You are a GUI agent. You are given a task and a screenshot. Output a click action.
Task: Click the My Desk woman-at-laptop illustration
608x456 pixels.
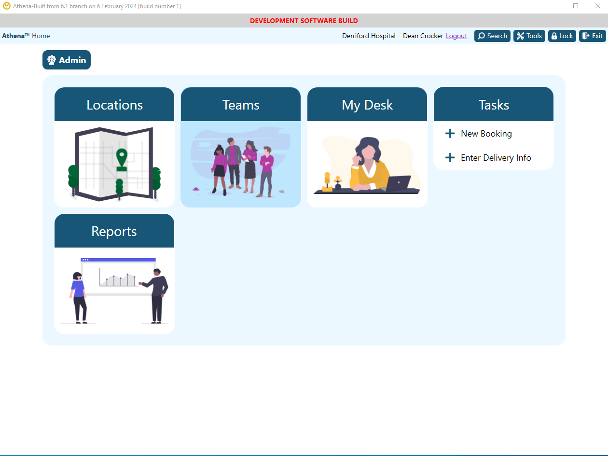(367, 164)
